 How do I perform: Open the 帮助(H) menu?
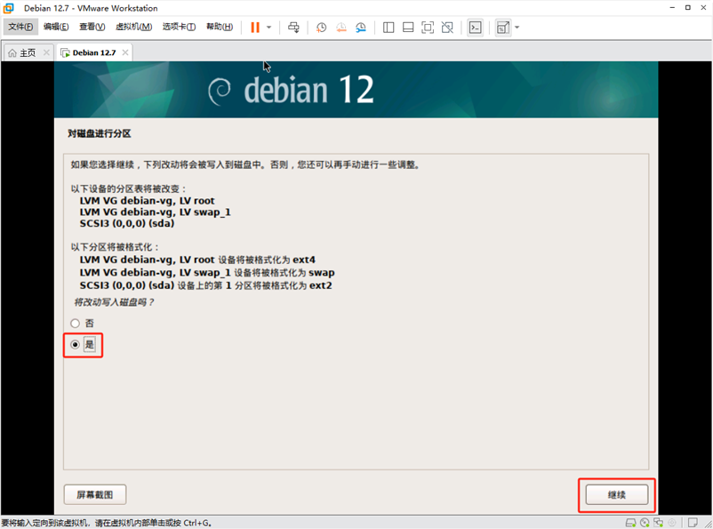click(220, 27)
